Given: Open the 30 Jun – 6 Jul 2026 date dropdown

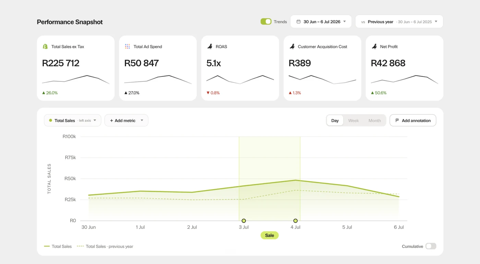Looking at the screenshot, I should [x=321, y=22].
